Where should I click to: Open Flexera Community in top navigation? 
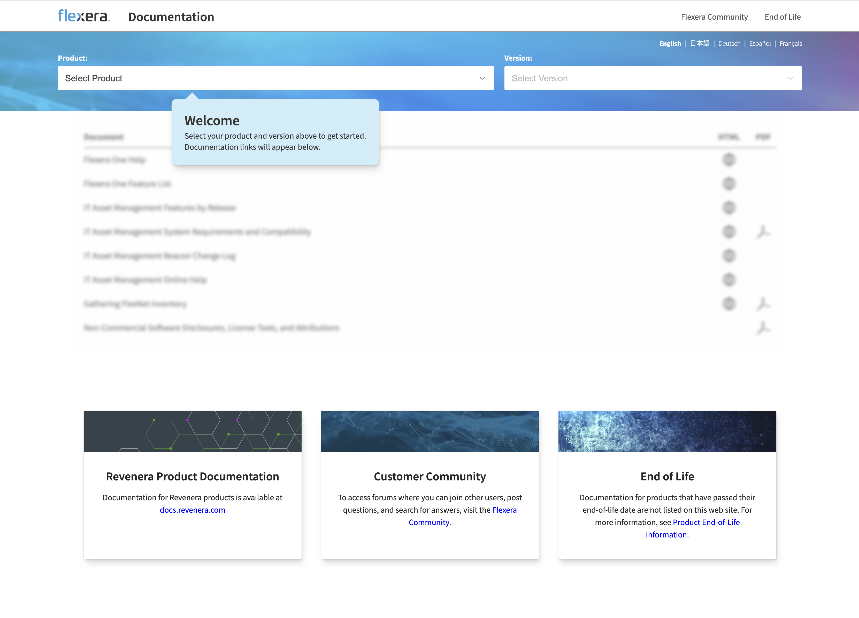click(x=714, y=17)
